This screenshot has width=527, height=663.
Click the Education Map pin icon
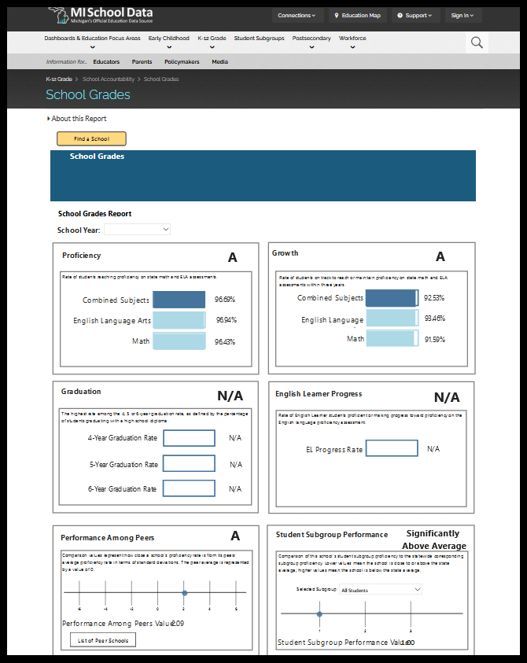click(x=337, y=15)
